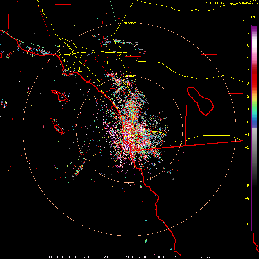
Task: Click the purple top of the color bar
Action: [x=254, y=28]
